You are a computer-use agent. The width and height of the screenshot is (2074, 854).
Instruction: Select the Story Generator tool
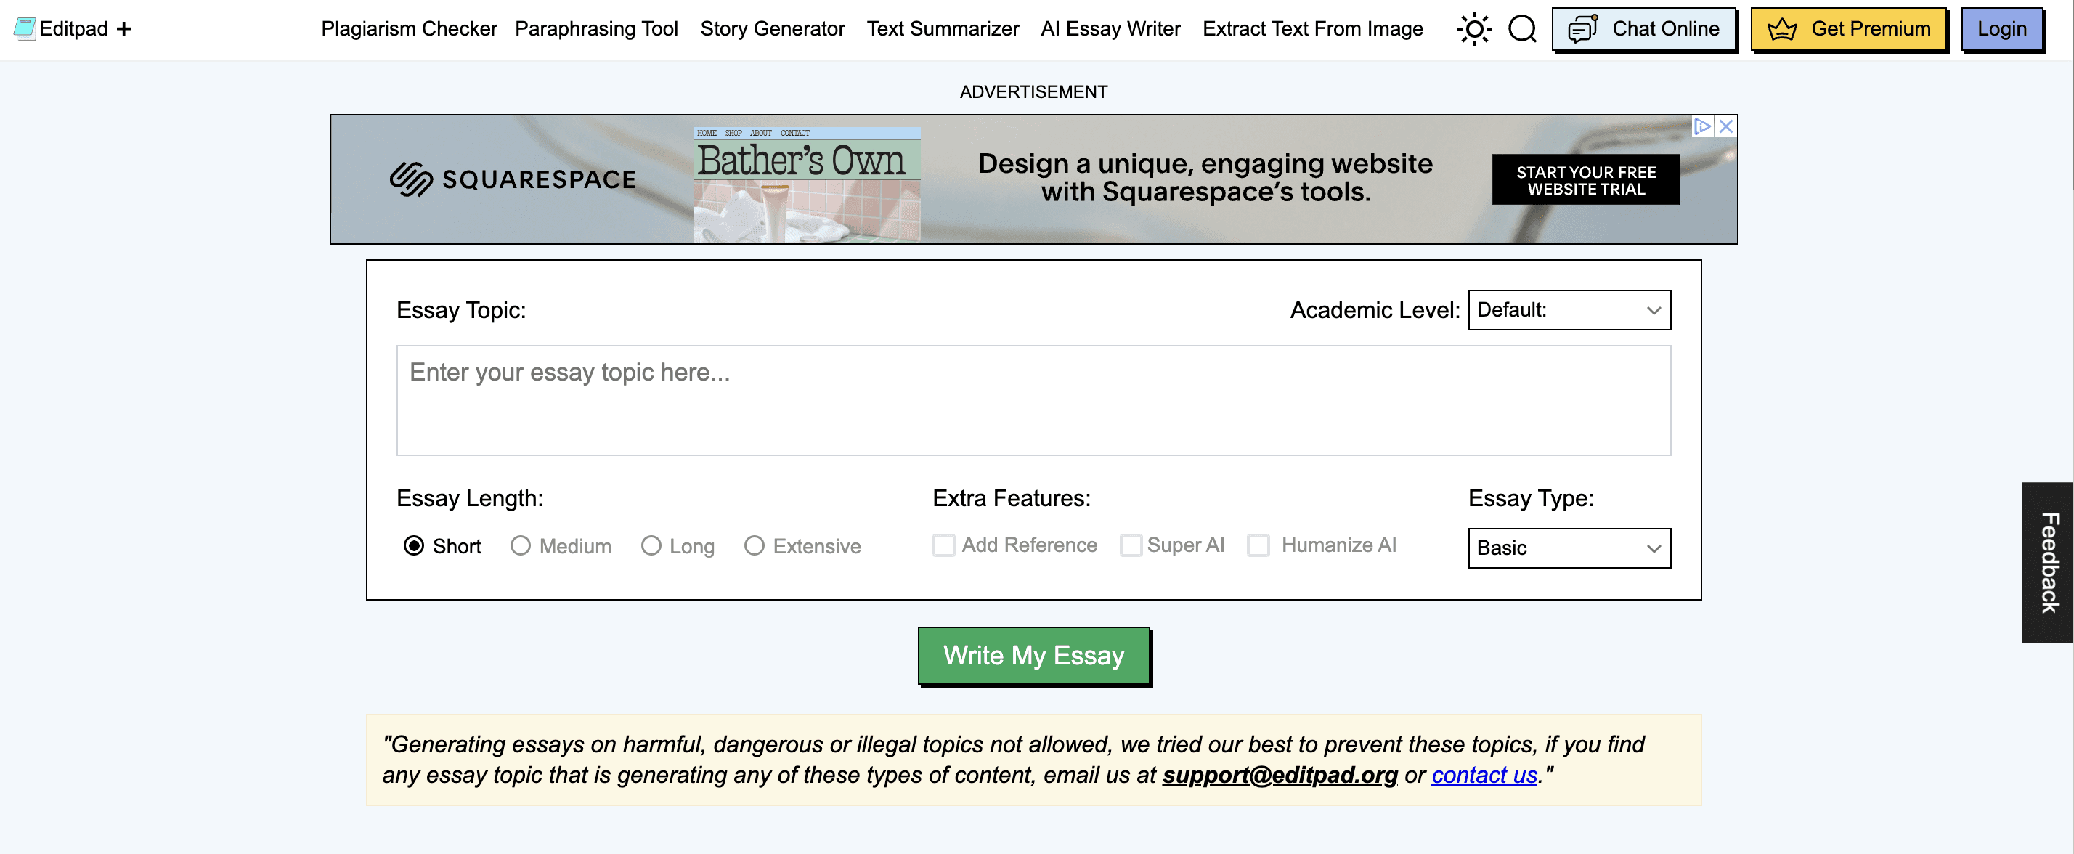774,29
